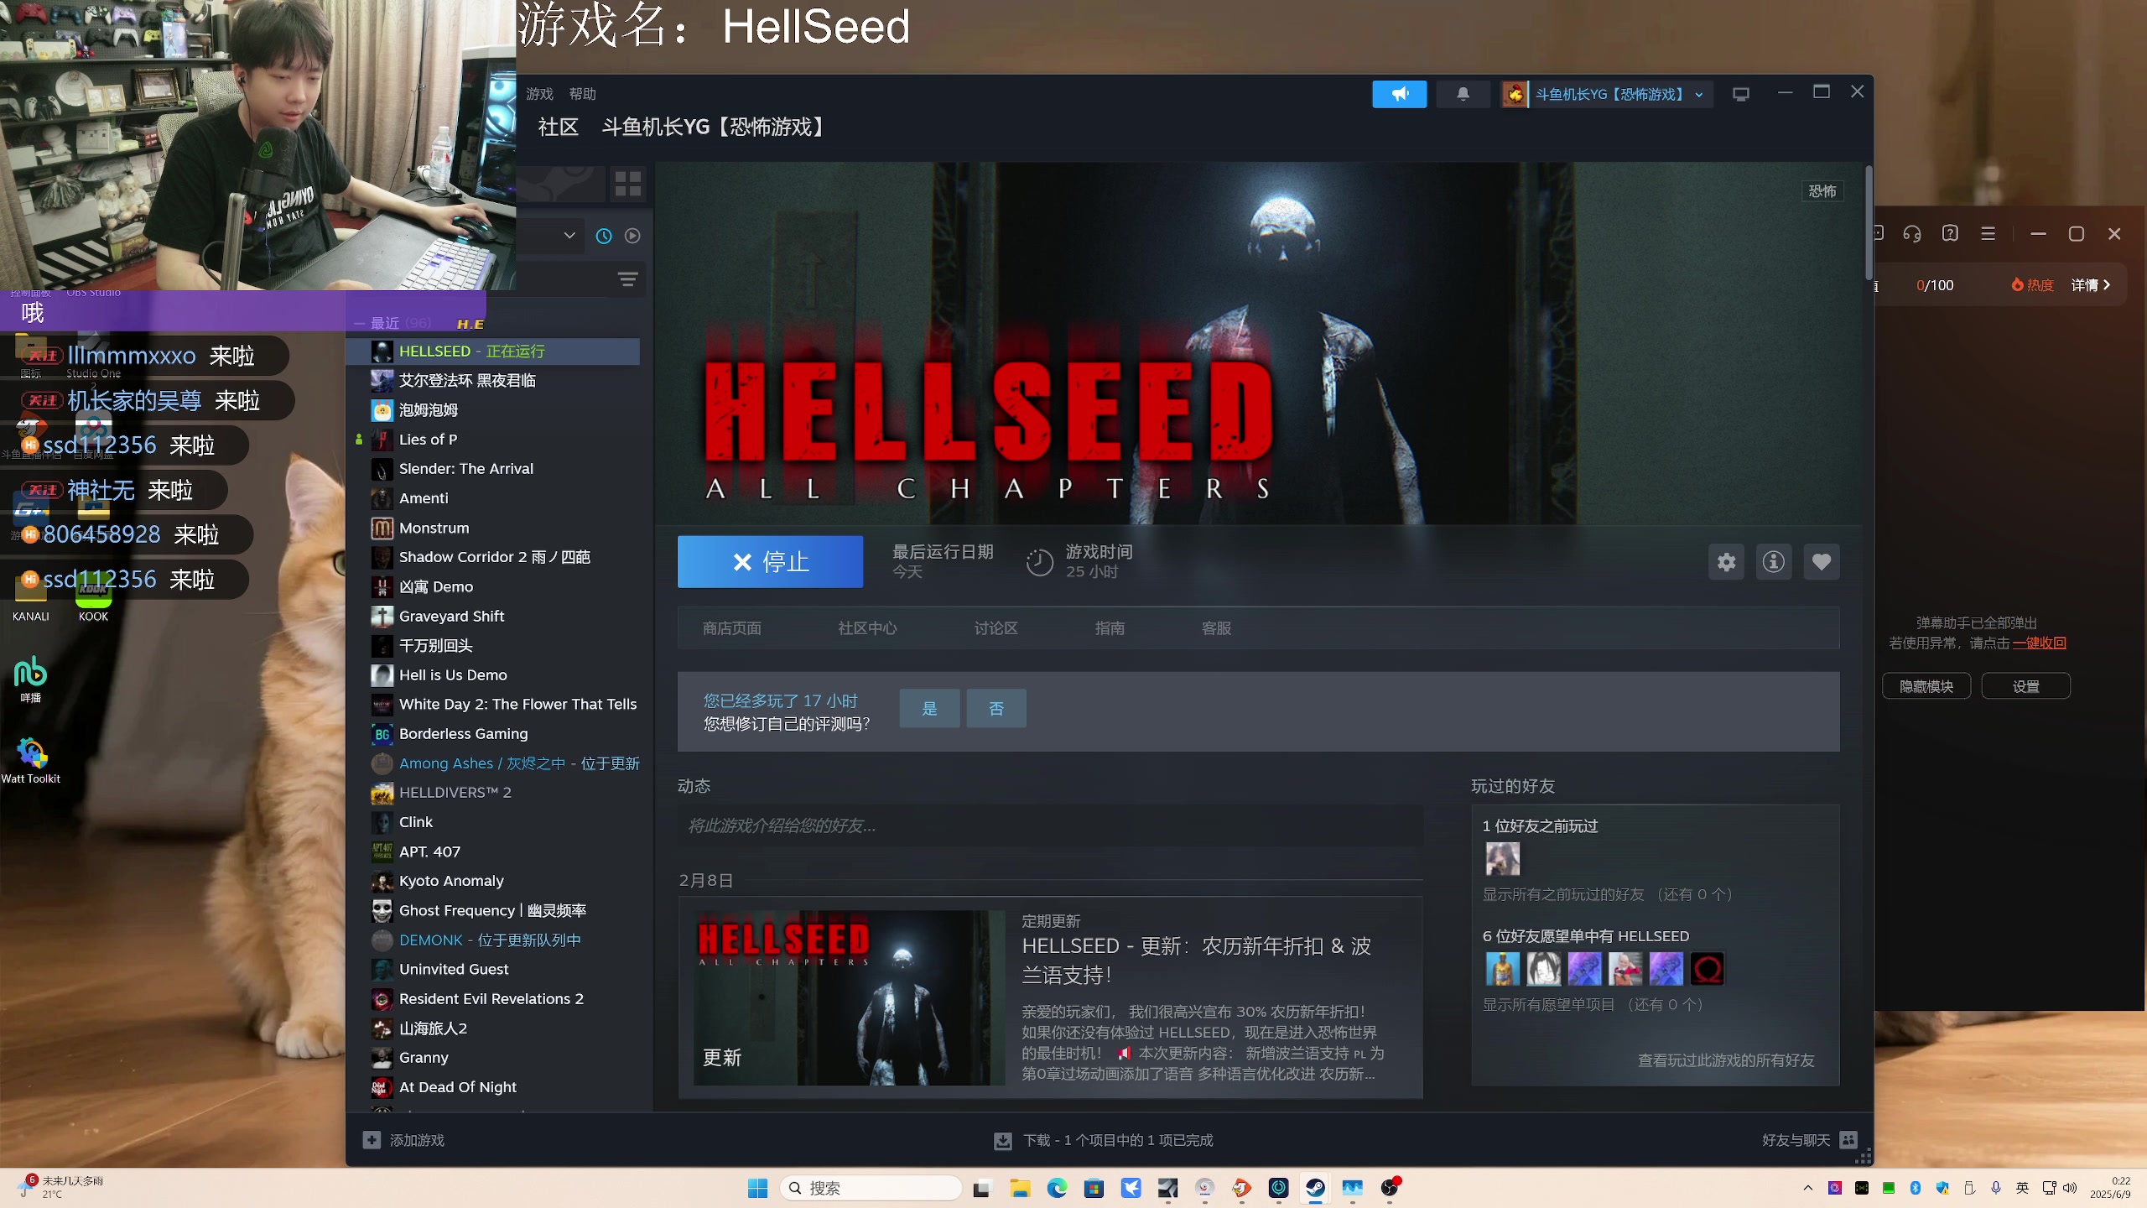This screenshot has height=1208, width=2147.
Task: Open 指南 tab
Action: coord(1110,628)
